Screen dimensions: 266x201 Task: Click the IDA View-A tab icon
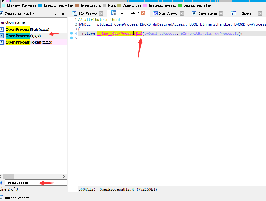(x=74, y=13)
